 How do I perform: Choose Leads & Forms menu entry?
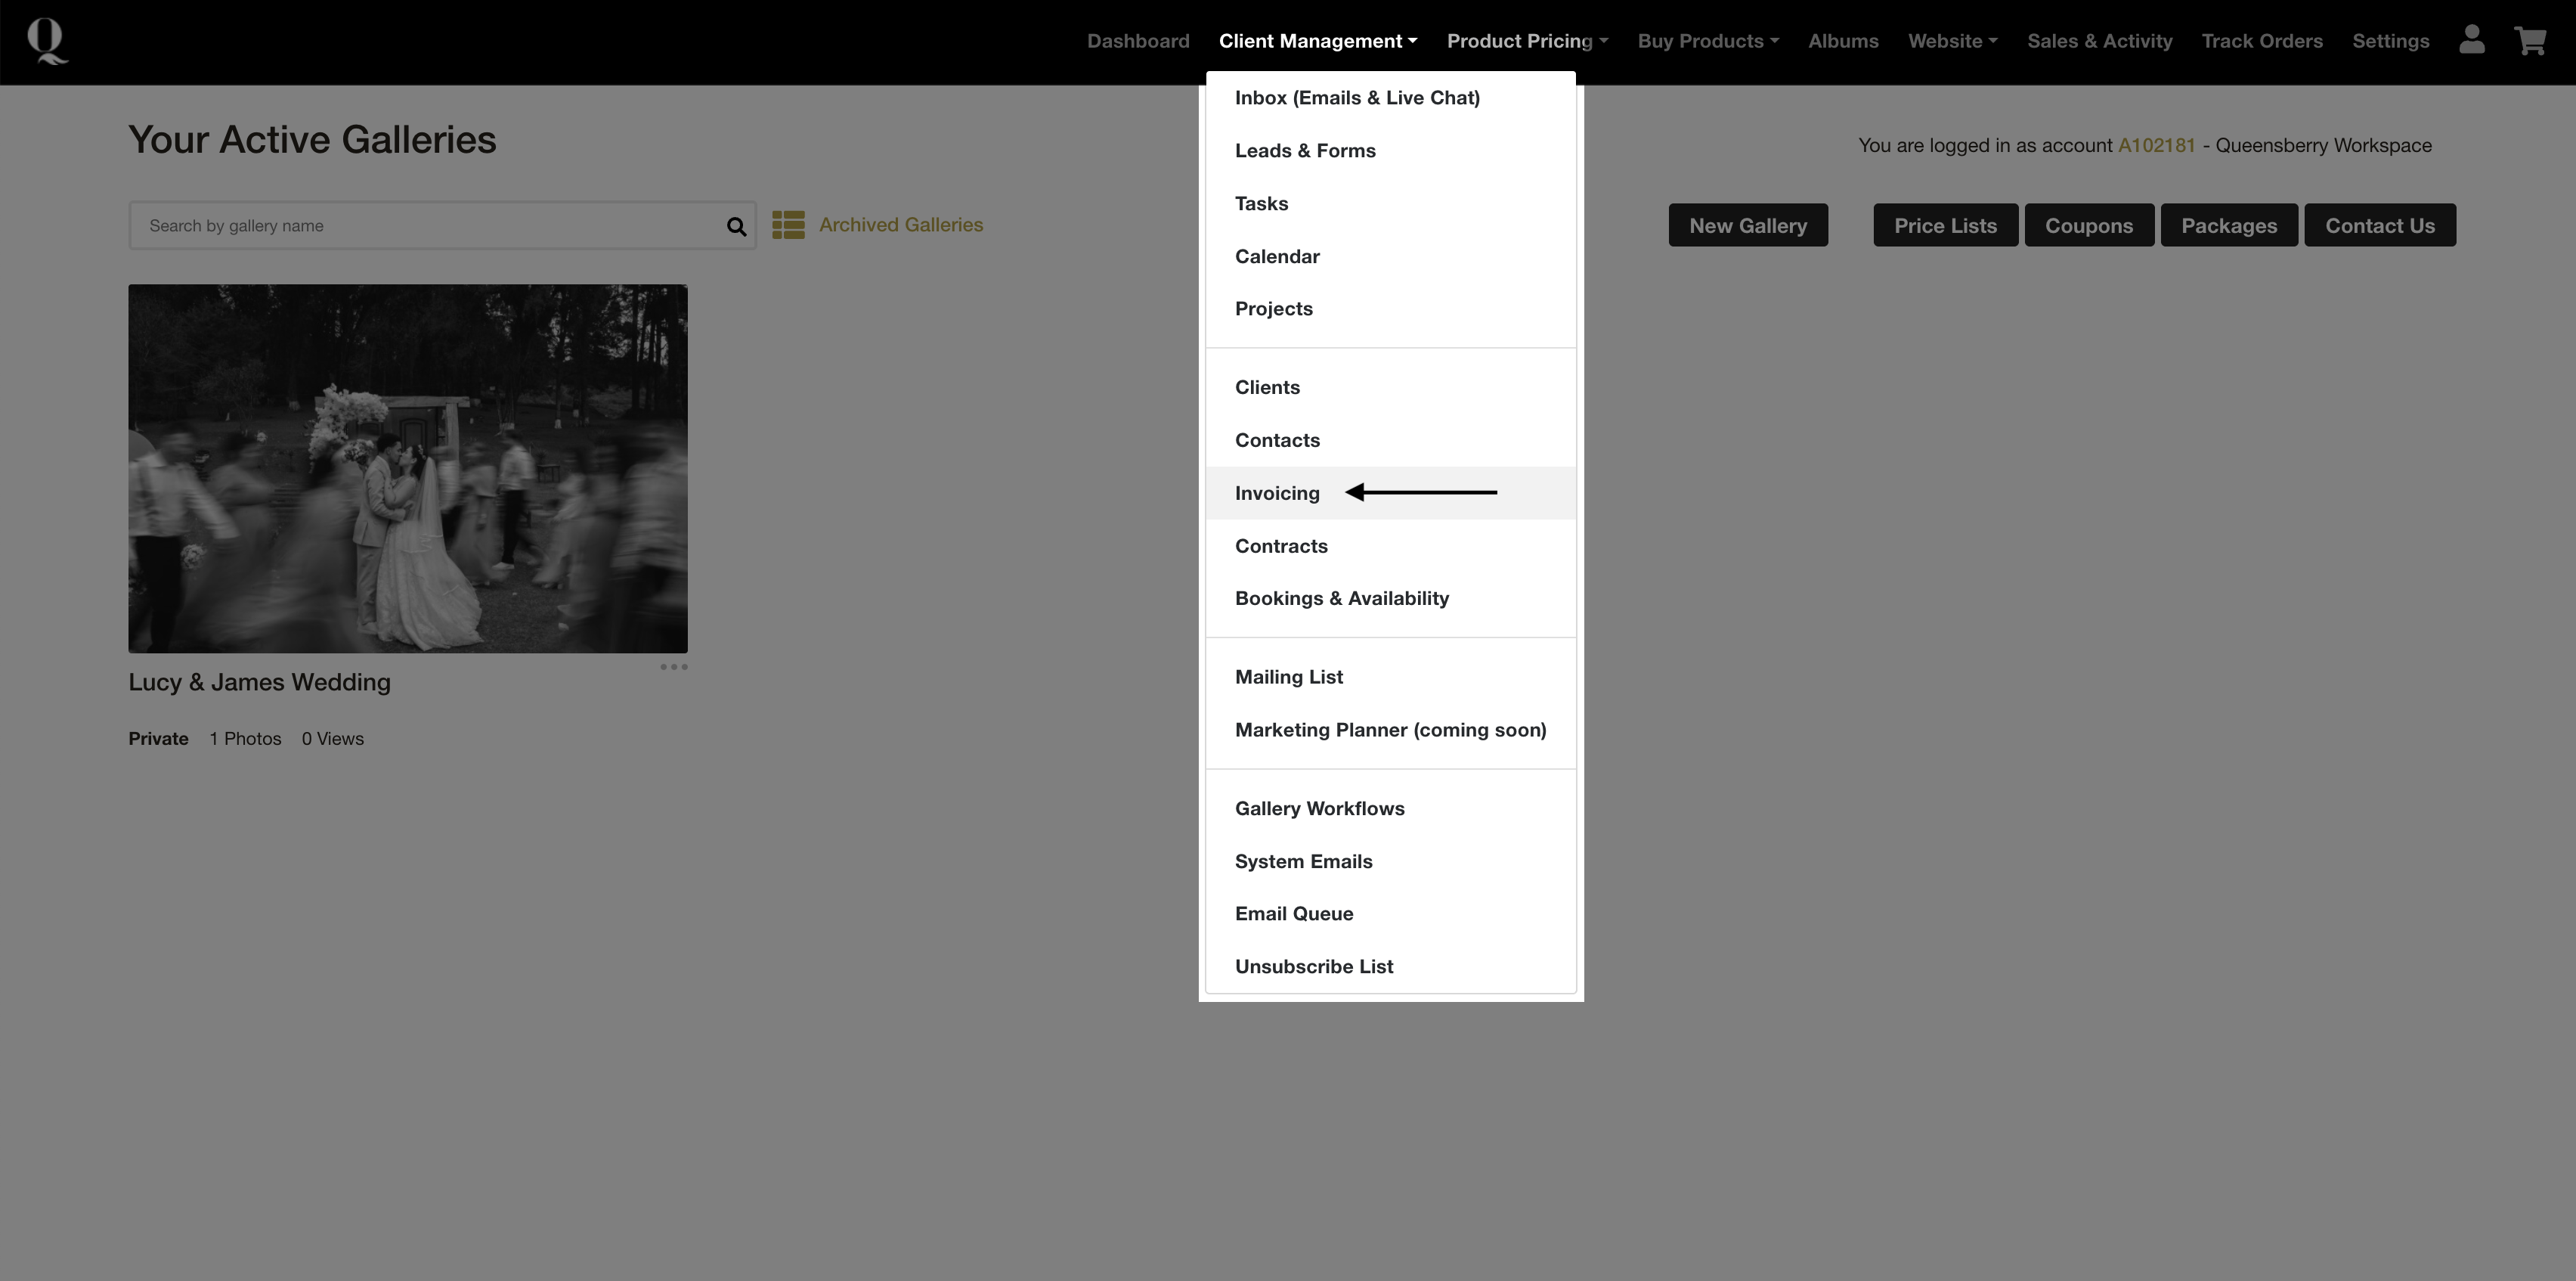1305,151
